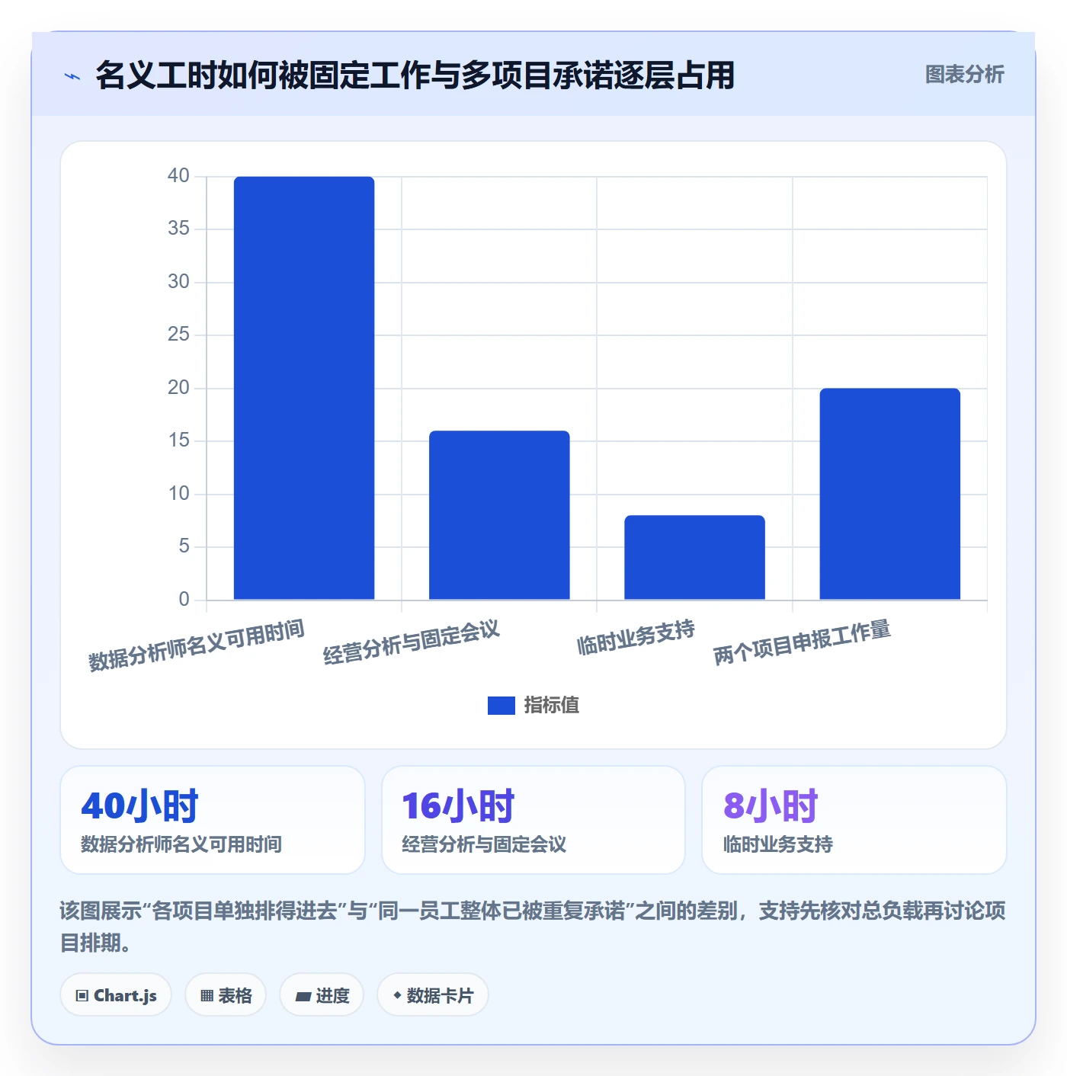Click x-axis label 临时业务支持

[x=636, y=638]
